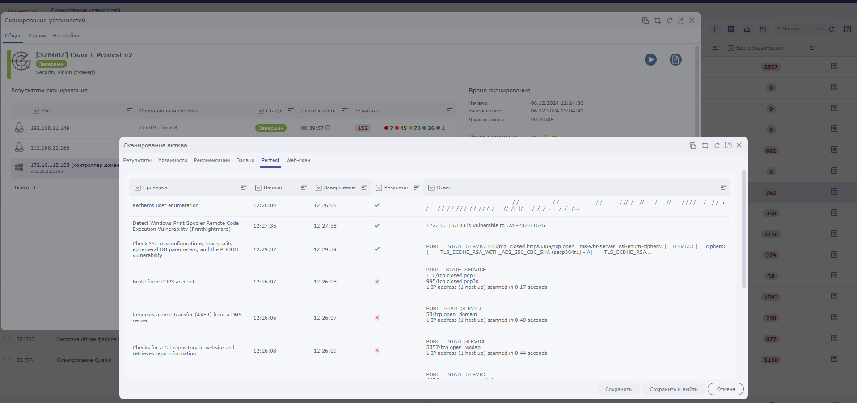Viewport: 857px width, 403px height.
Task: Click the sort lines icon of Хост column
Action: (130, 111)
